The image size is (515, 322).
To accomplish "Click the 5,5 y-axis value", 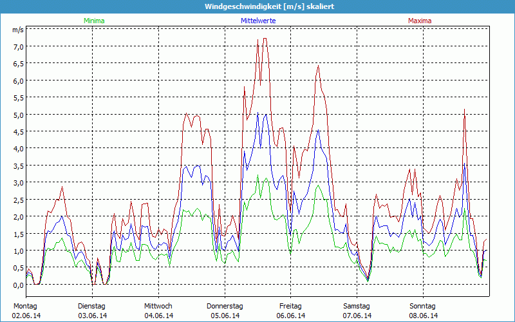I will [x=19, y=98].
